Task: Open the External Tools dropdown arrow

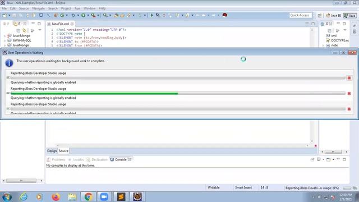Action: [98, 15]
